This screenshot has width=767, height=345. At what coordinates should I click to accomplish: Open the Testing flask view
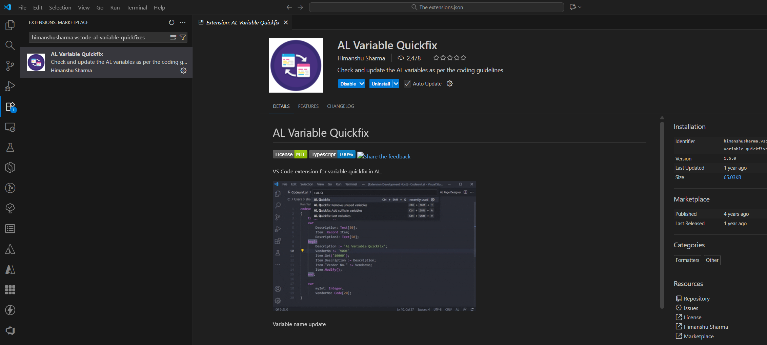[10, 147]
